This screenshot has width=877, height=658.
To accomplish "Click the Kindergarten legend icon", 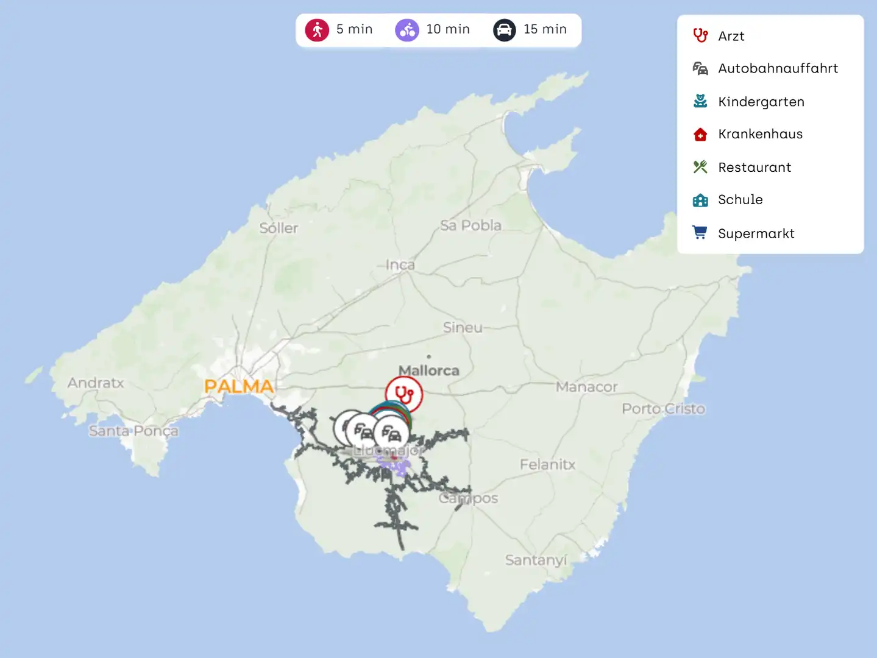I will click(700, 101).
